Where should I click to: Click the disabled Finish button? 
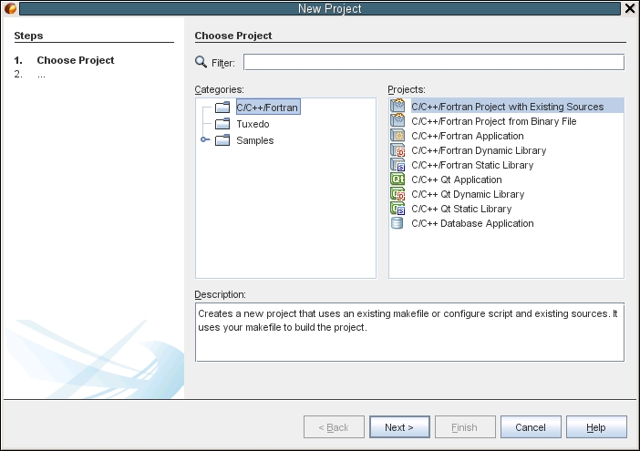pos(465,427)
